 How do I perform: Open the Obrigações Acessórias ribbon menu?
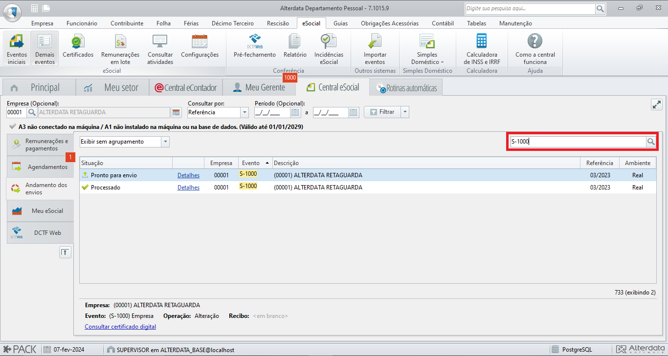tap(390, 23)
